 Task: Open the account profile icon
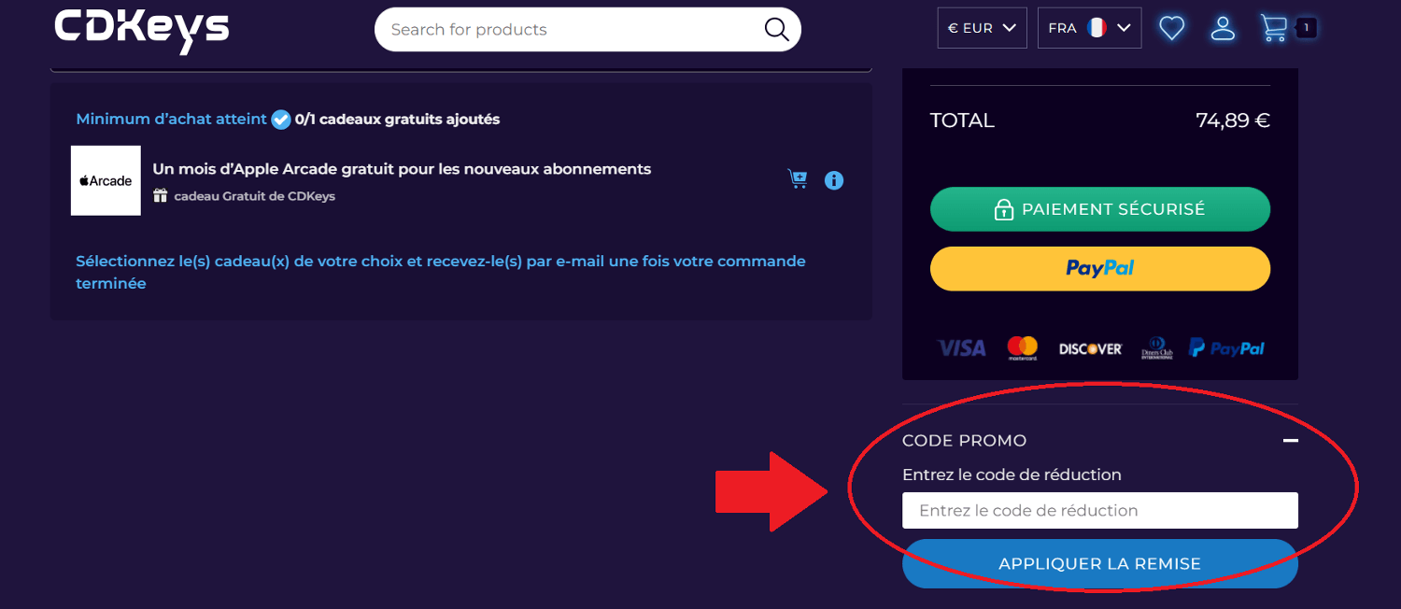[1224, 28]
